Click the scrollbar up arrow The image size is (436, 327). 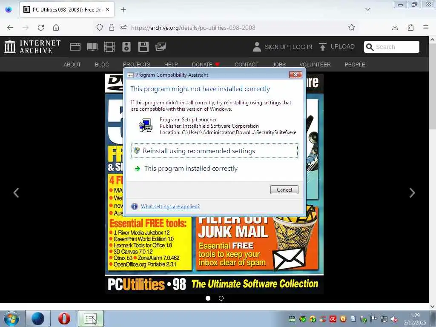click(x=433, y=40)
